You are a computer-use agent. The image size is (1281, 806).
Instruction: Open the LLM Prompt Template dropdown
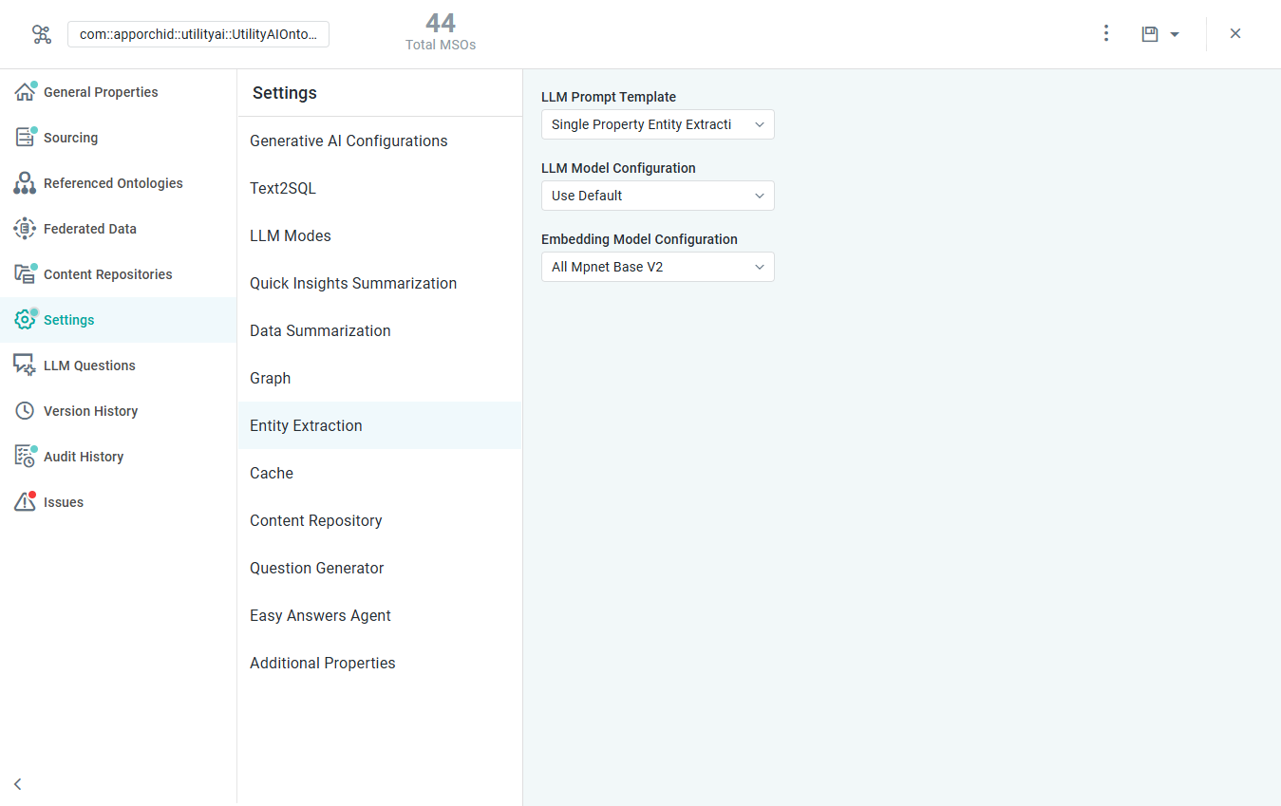[x=658, y=124]
